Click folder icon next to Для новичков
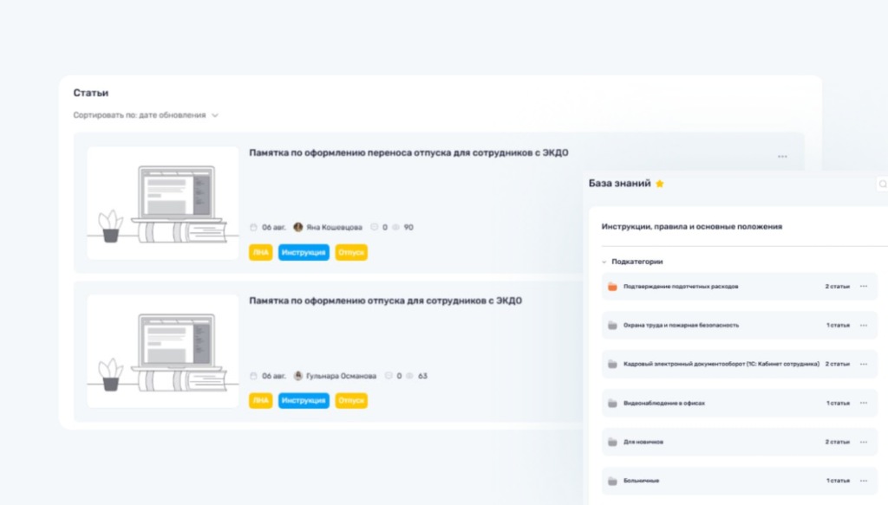 [x=612, y=442]
